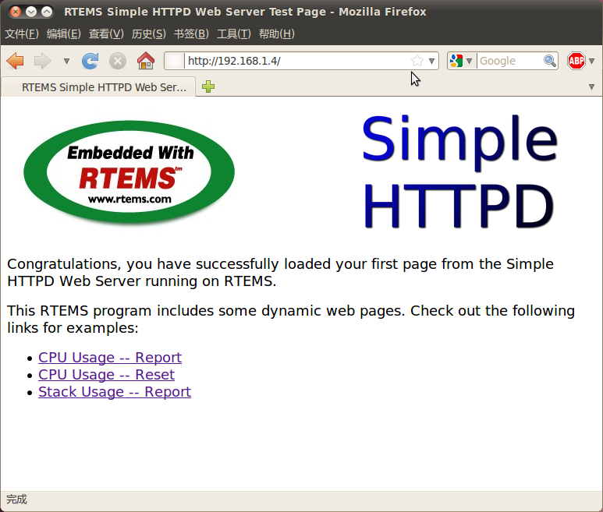Reload the page with the blue refresh icon
This screenshot has width=603, height=512.
tap(90, 61)
